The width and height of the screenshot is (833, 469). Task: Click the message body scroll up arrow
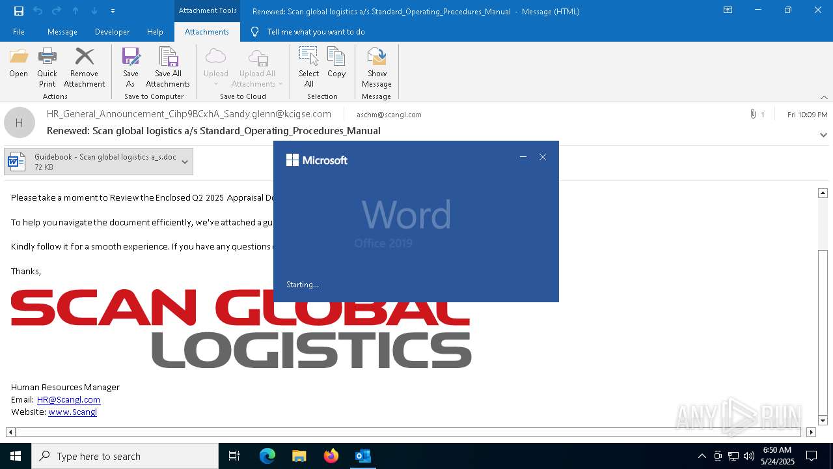823,193
